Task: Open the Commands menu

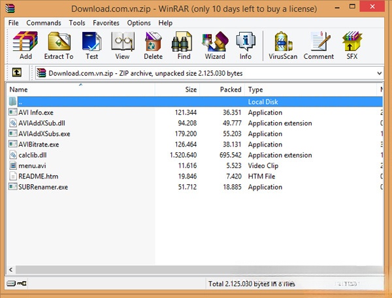Action: [44, 23]
